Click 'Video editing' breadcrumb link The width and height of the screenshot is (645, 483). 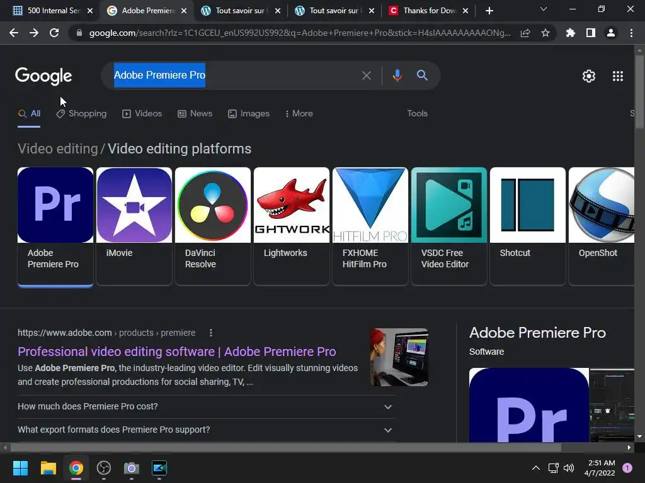pyautogui.click(x=57, y=148)
